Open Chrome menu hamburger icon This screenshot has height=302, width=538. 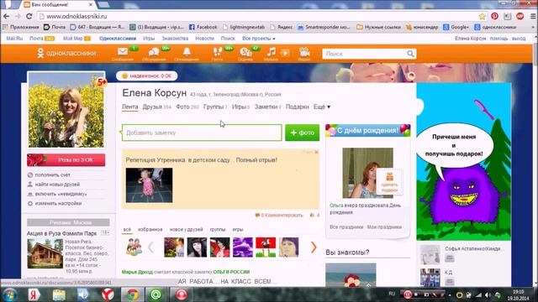[533, 16]
